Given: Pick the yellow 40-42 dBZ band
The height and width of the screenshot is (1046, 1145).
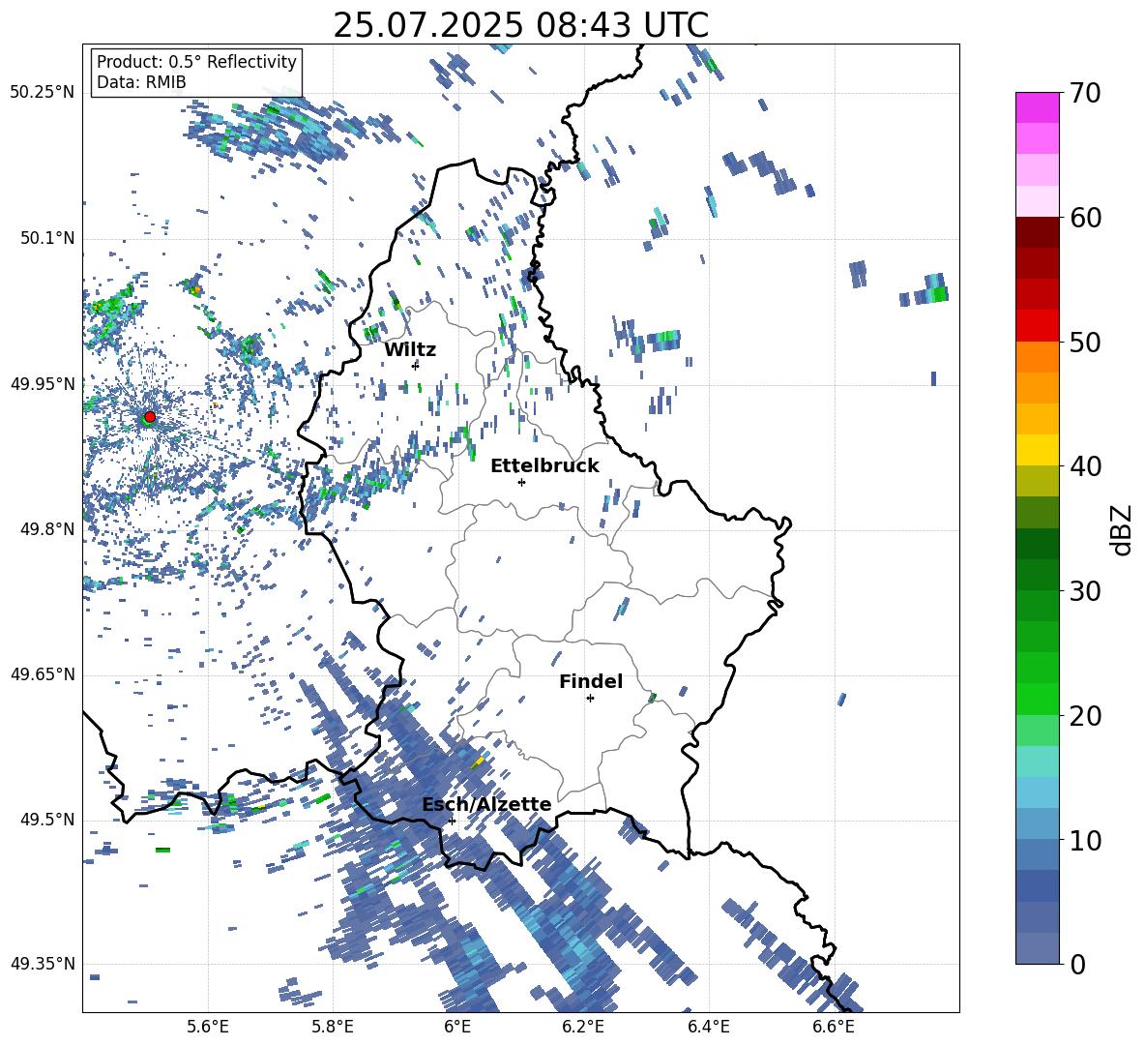Looking at the screenshot, I should pyautogui.click(x=1037, y=449).
